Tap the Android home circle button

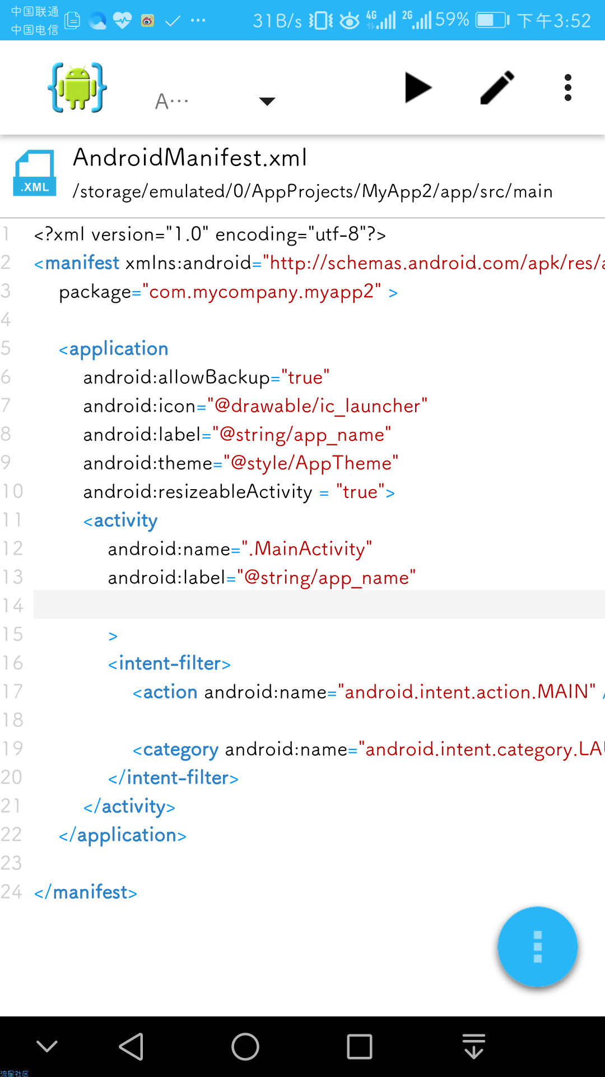[x=245, y=1047]
